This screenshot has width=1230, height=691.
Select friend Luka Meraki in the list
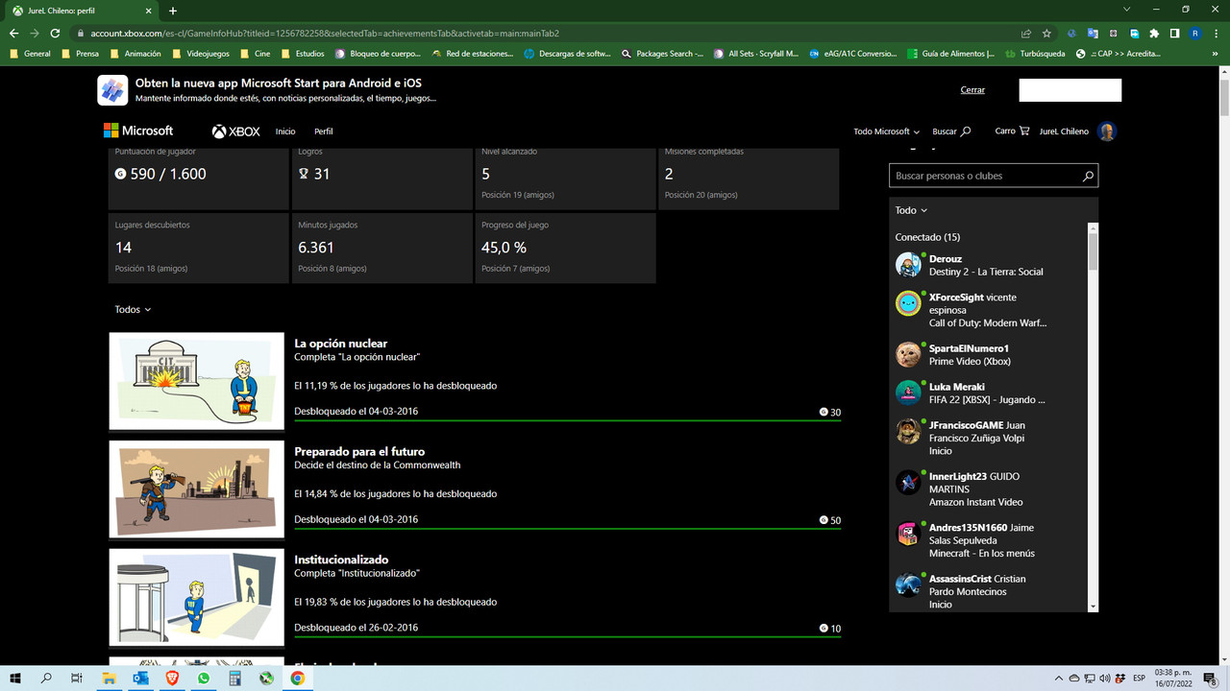[x=990, y=393]
